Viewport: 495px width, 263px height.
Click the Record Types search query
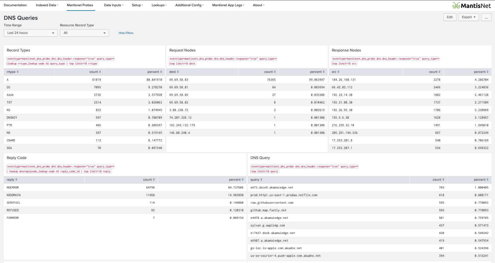(x=60, y=61)
